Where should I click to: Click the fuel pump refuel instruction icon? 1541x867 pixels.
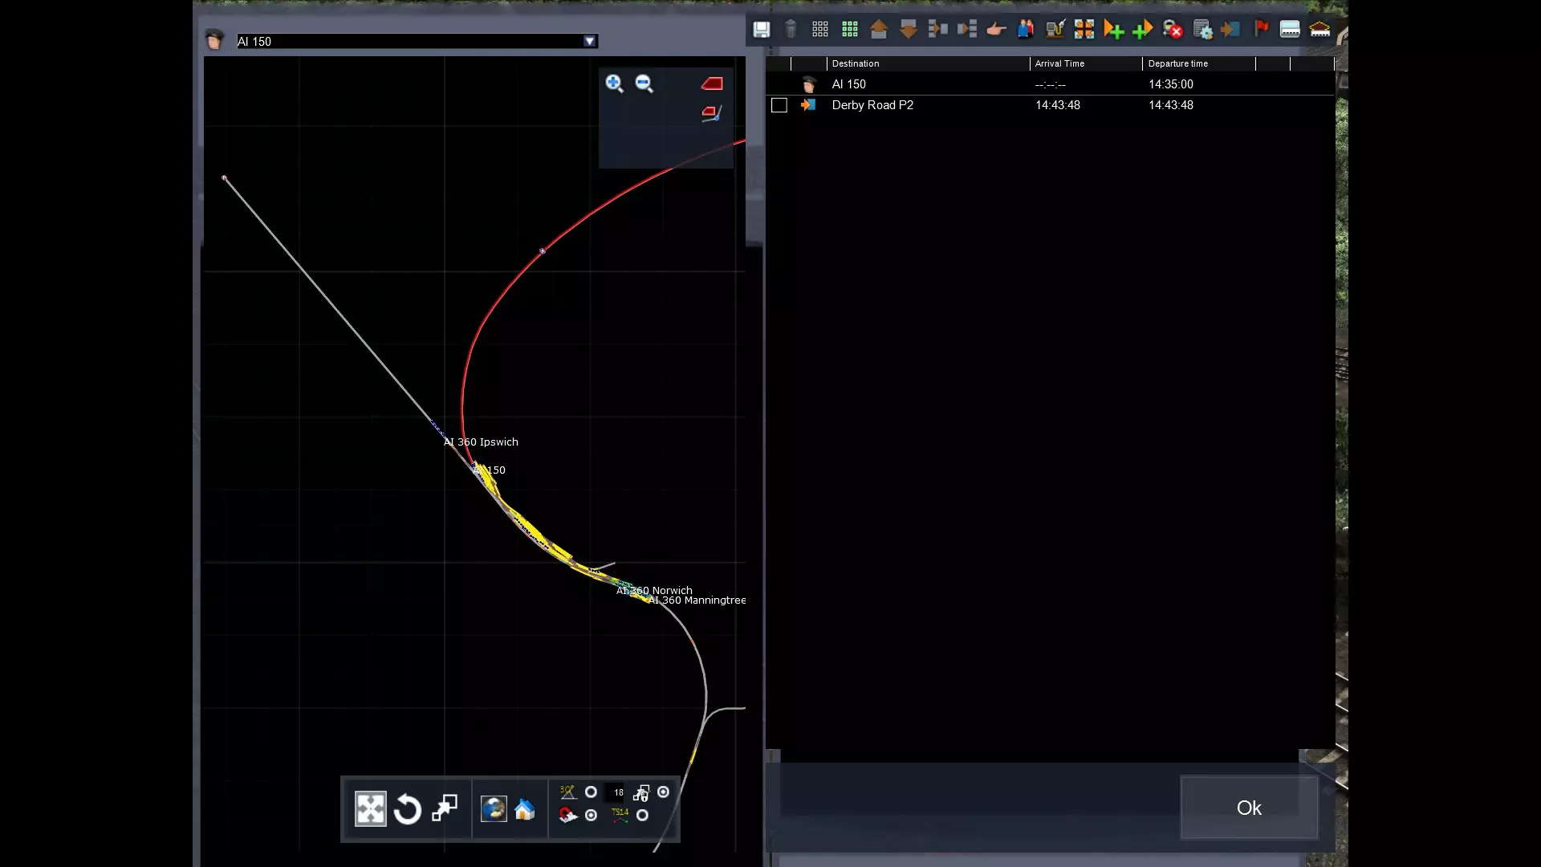(1055, 30)
